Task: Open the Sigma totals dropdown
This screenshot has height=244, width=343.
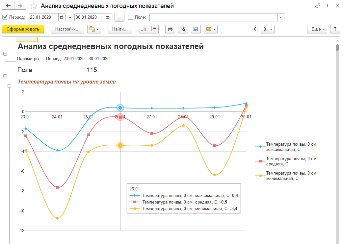Action: [x=268, y=29]
